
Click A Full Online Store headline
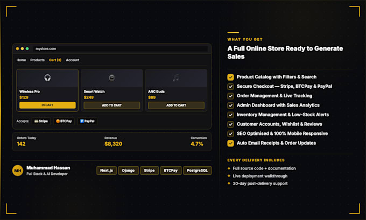click(285, 52)
